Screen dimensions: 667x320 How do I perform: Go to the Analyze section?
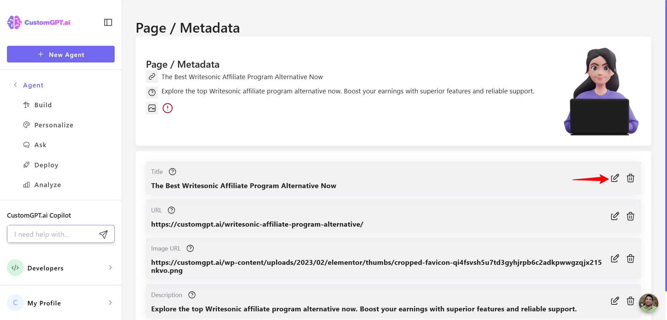pos(48,185)
